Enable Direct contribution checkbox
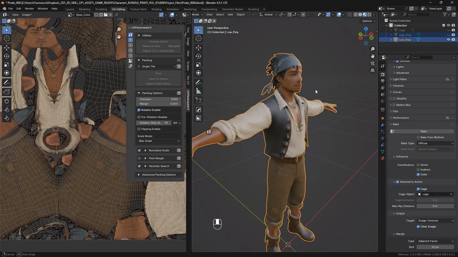Viewport: 458px width, 257px height. click(418, 165)
